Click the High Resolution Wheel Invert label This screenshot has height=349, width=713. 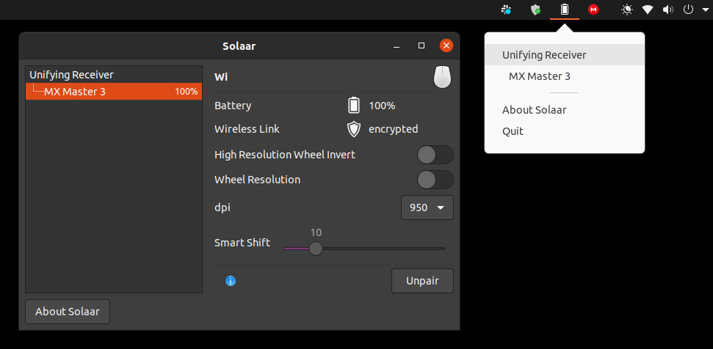click(285, 155)
